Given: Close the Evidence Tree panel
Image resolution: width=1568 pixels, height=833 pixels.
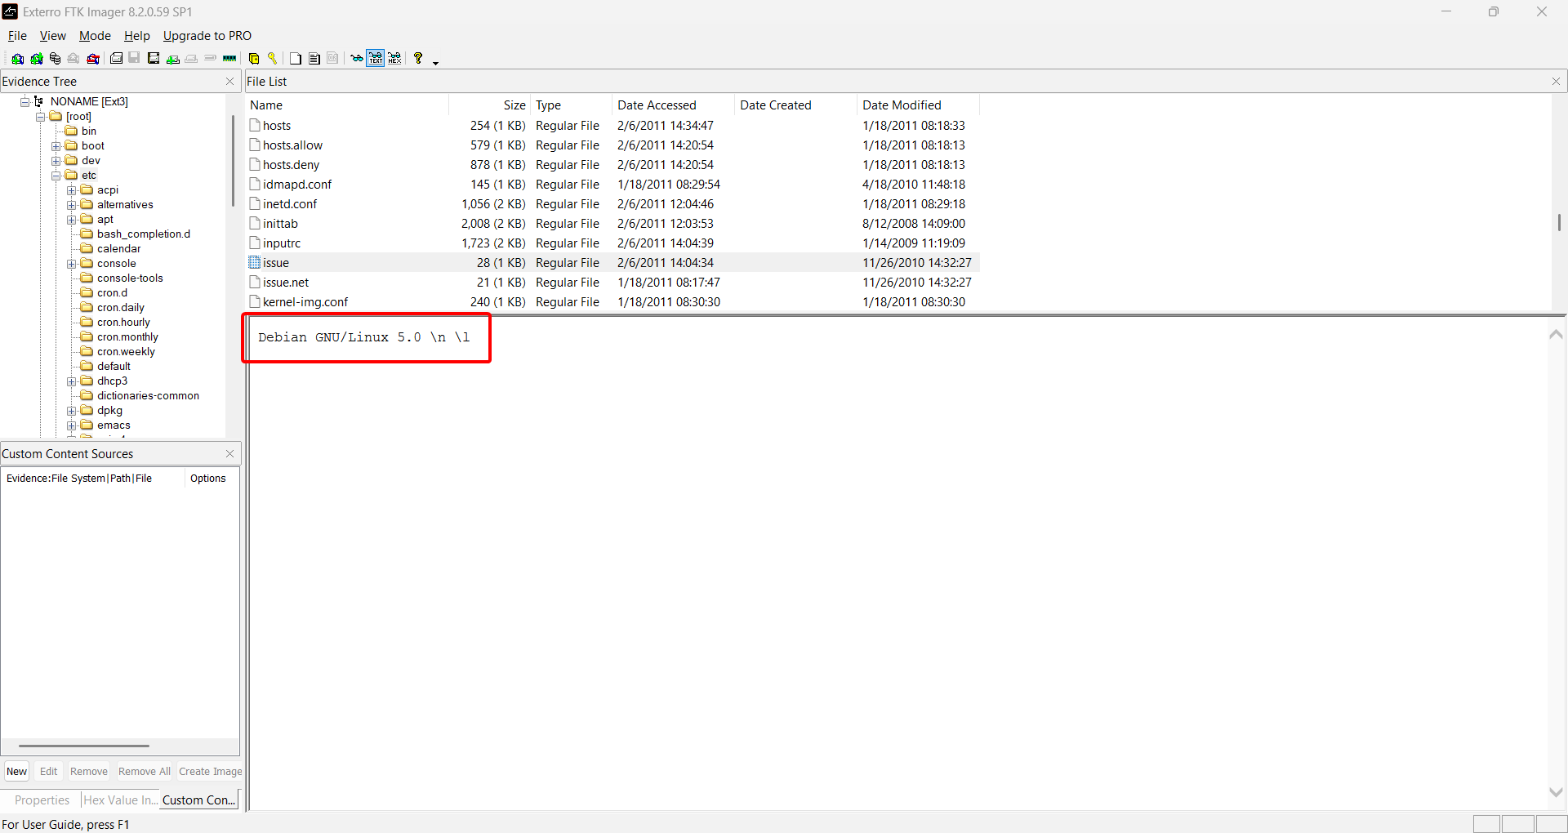Looking at the screenshot, I should pos(229,82).
